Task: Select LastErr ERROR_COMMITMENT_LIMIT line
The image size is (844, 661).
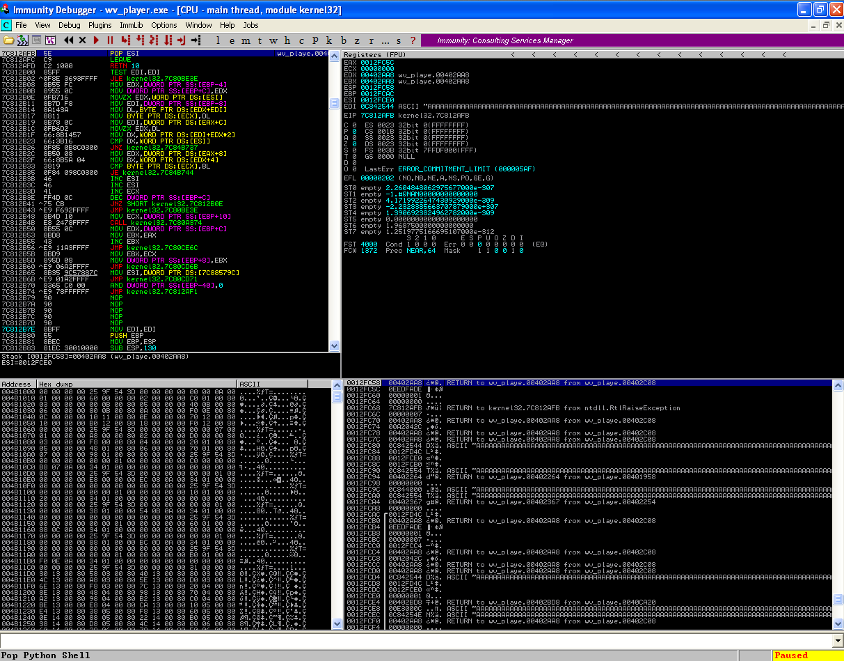Action: click(450, 169)
